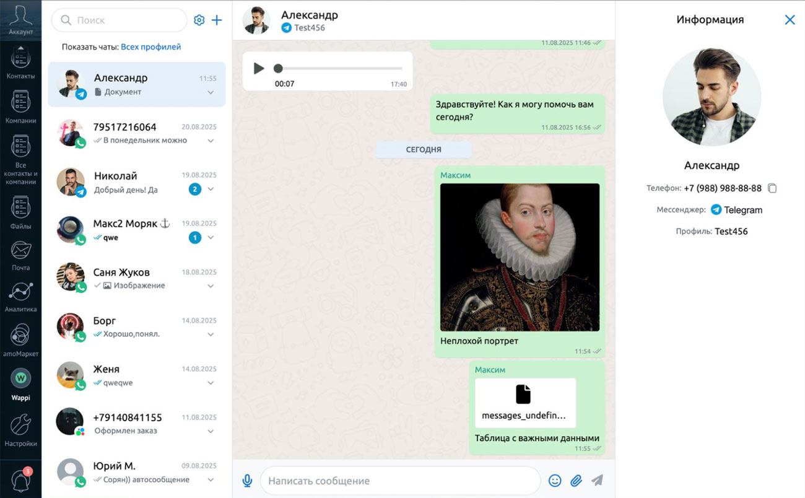The height and width of the screenshot is (498, 805).
Task: Open the messages_undefin… document attachment
Action: coord(525,403)
